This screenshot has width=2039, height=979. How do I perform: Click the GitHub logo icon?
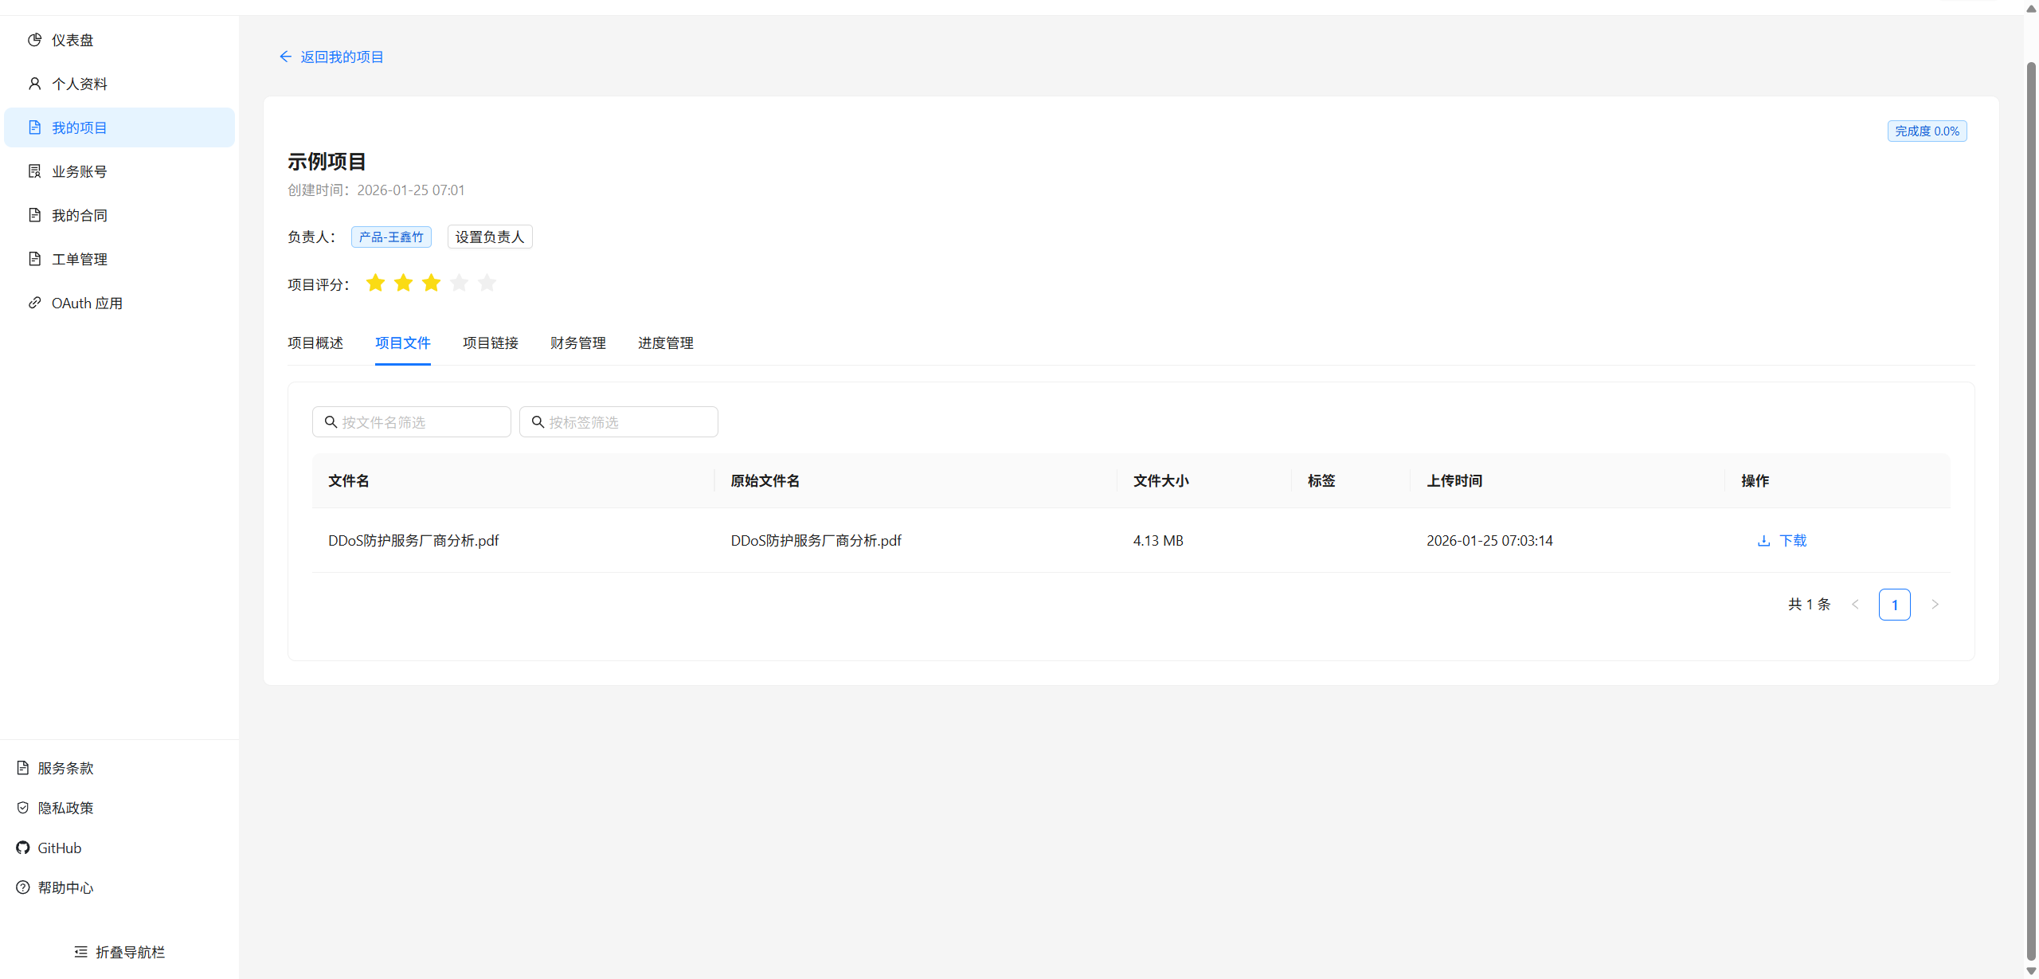point(23,848)
